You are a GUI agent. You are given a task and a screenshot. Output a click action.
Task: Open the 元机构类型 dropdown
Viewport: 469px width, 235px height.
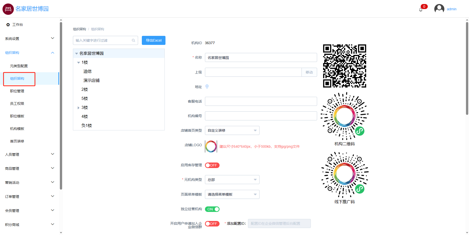[x=232, y=180]
